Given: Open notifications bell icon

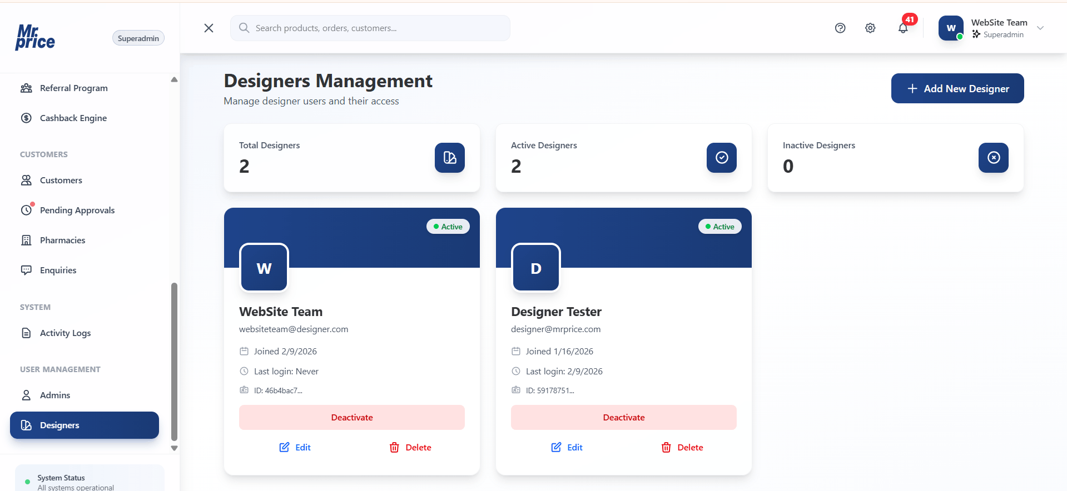Looking at the screenshot, I should click(903, 28).
